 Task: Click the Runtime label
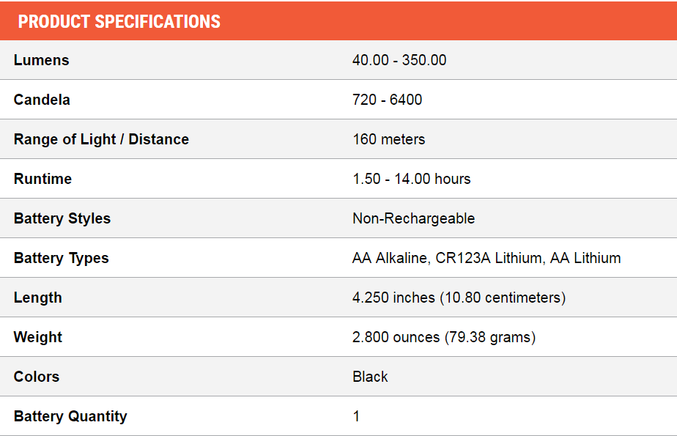point(42,179)
